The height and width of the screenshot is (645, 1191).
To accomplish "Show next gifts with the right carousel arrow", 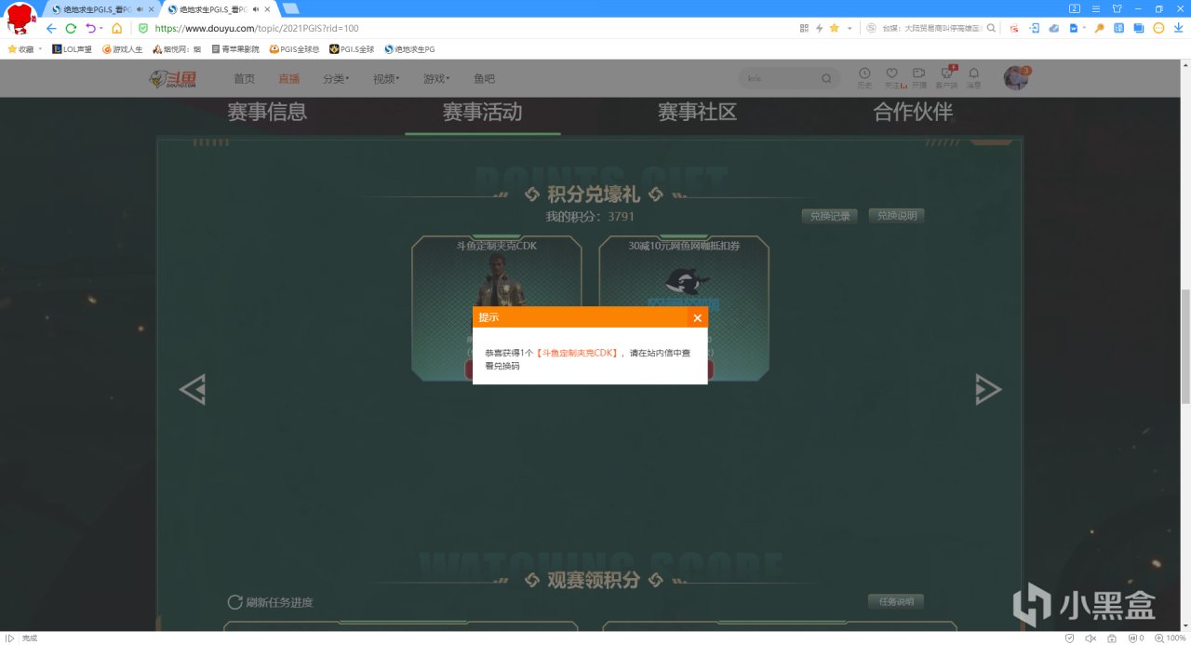I will pyautogui.click(x=988, y=389).
